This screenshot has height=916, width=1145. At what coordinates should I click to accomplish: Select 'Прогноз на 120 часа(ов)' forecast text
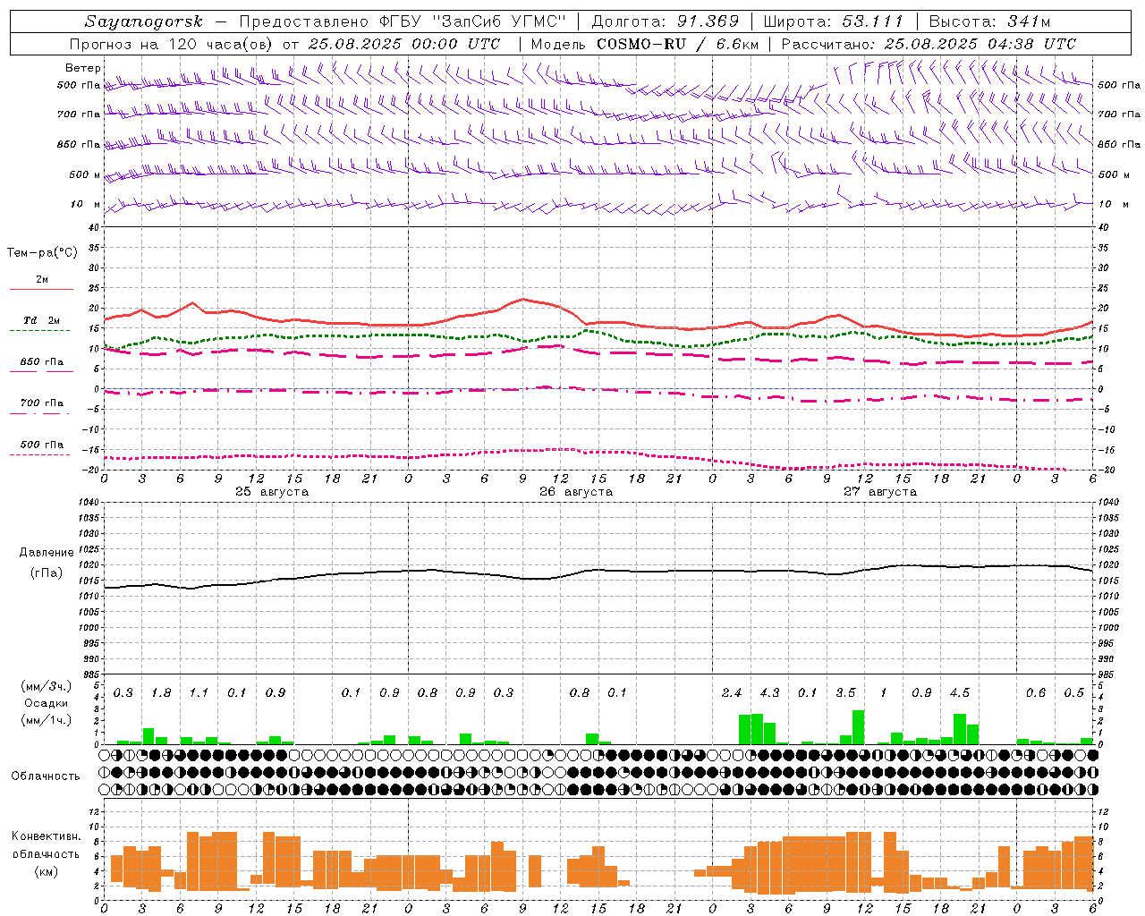tap(172, 44)
